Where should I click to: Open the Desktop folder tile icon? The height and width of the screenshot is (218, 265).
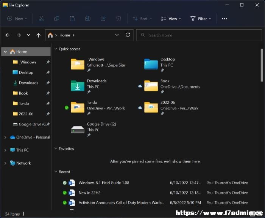151,64
